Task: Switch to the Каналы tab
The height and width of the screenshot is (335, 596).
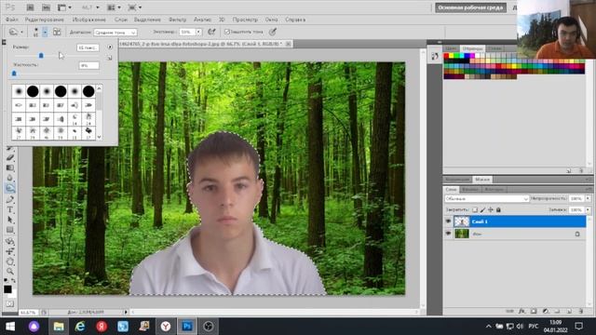Action: [x=470, y=189]
